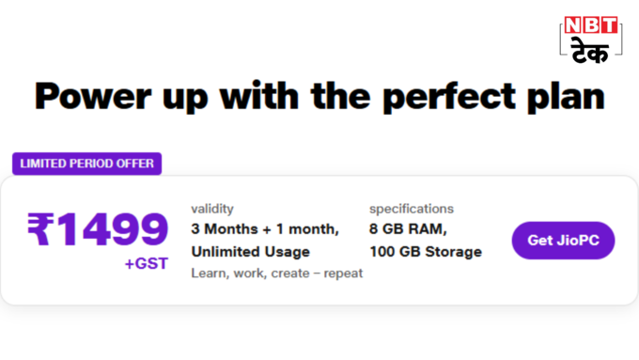The width and height of the screenshot is (639, 360).
Task: Click the 3 Months + 1 month text
Action: tap(265, 229)
